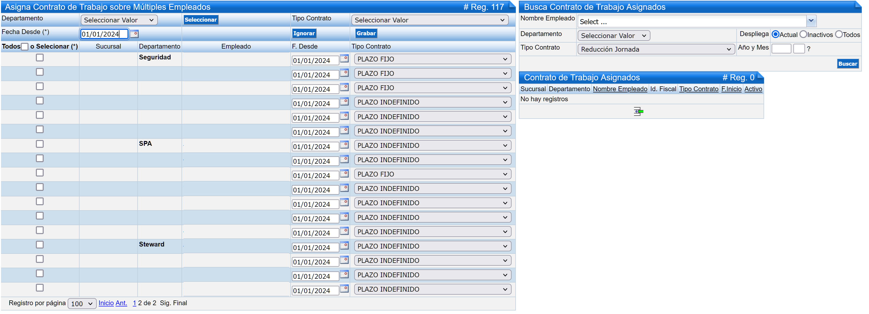This screenshot has height=314, width=869.
Task: Click corner fold icon of Busca Contrato header
Action: click(x=858, y=5)
